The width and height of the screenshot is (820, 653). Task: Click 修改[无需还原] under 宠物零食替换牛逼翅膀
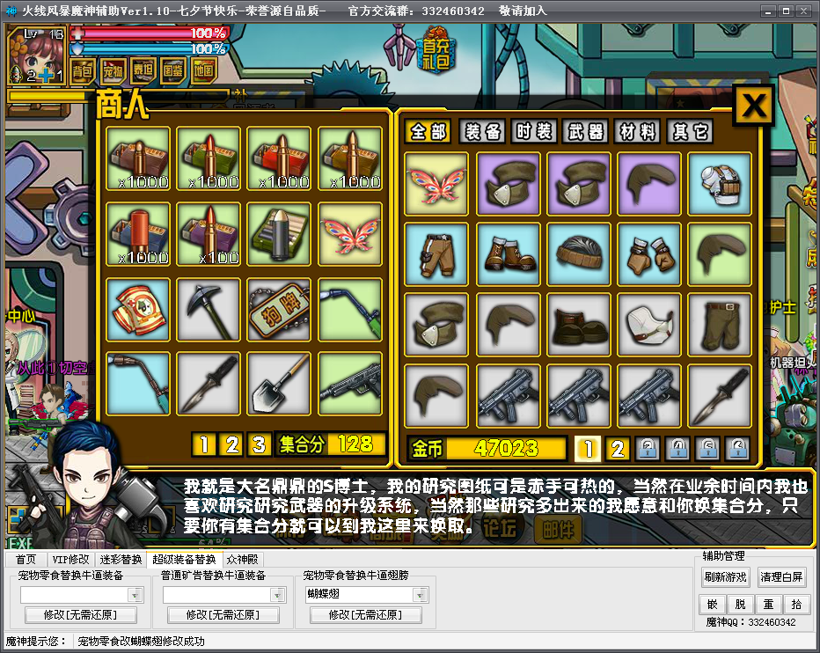pyautogui.click(x=365, y=615)
